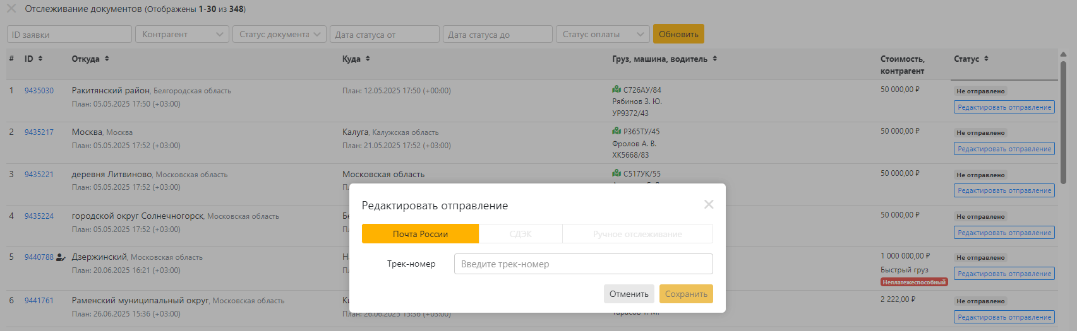The width and height of the screenshot is (1077, 331).
Task: Open request ID 9441761
Action: tap(39, 301)
